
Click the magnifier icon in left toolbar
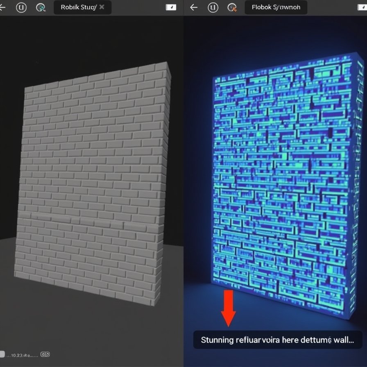coord(41,7)
